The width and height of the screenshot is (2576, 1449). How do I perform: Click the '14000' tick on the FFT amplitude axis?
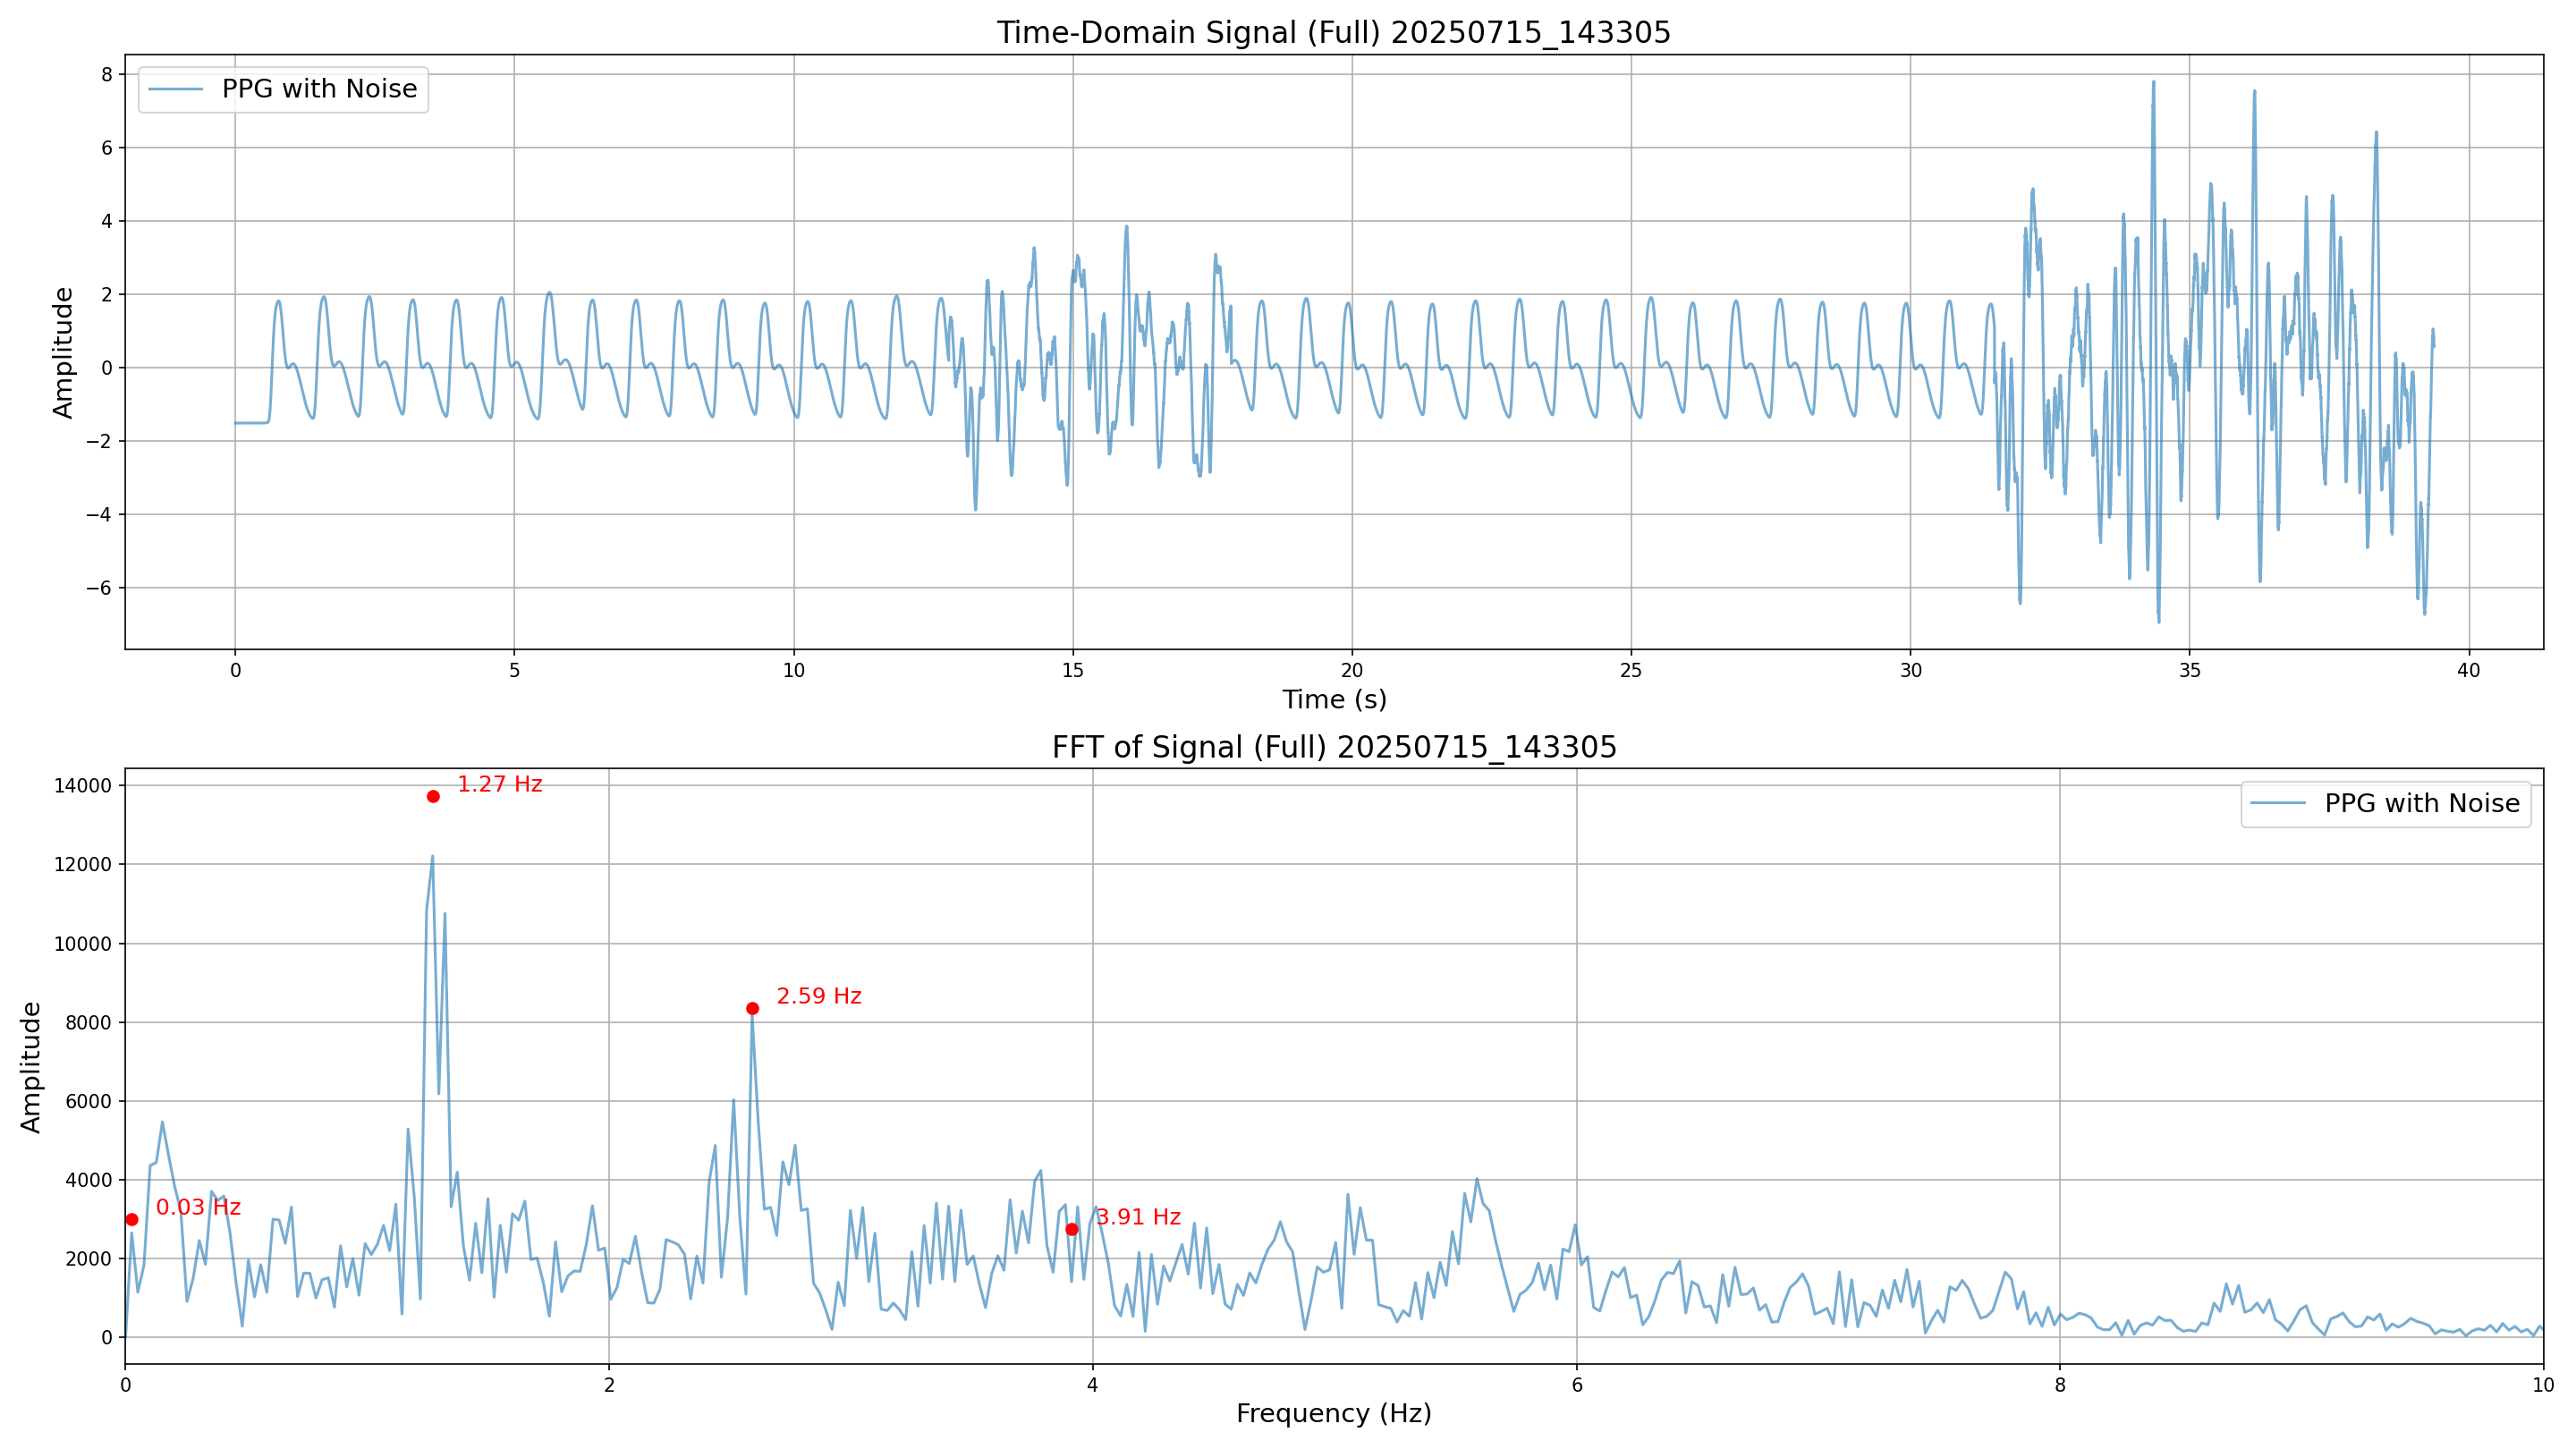[82, 786]
